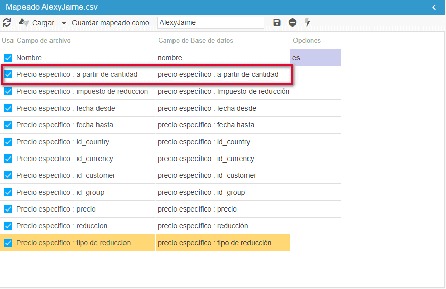Viewport: 446px width, 289px height.
Task: Toggle checkbox for 'a partir de cantidad'
Action: [x=8, y=74]
